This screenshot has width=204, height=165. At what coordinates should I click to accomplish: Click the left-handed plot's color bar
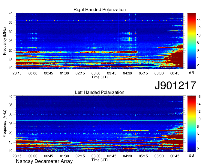191,124
